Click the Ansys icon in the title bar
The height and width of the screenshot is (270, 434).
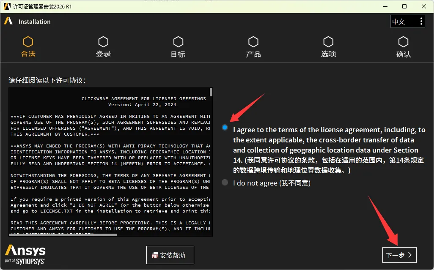pyautogui.click(x=7, y=6)
